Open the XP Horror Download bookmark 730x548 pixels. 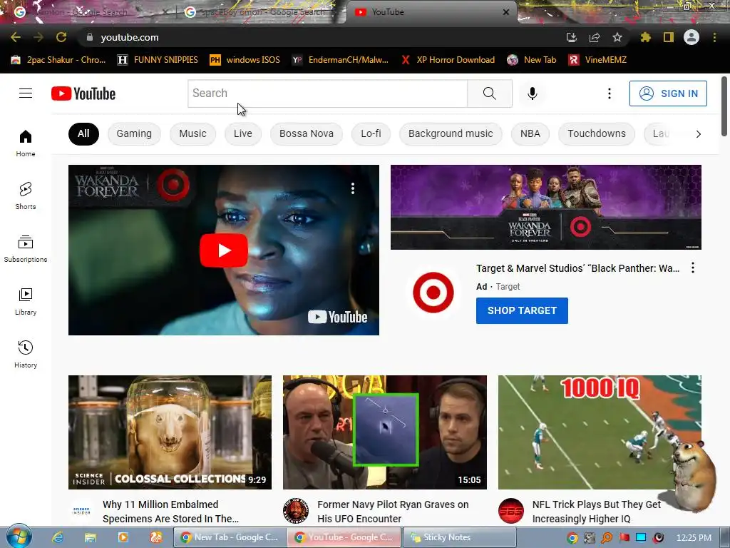click(x=448, y=60)
